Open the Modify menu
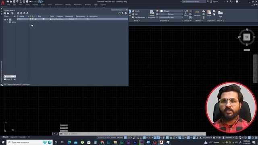Screen dimensions: 258x145 coord(68,5)
